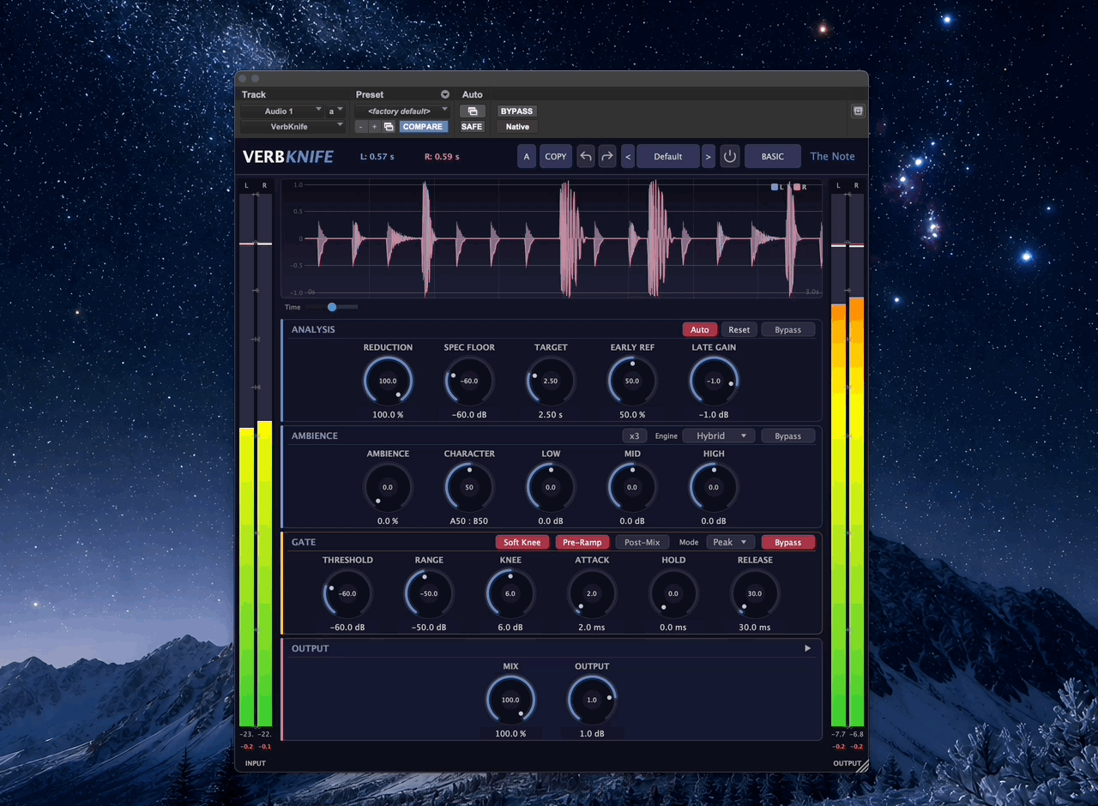Expand the Output section arrow
This screenshot has height=806, width=1098.
pyautogui.click(x=807, y=648)
